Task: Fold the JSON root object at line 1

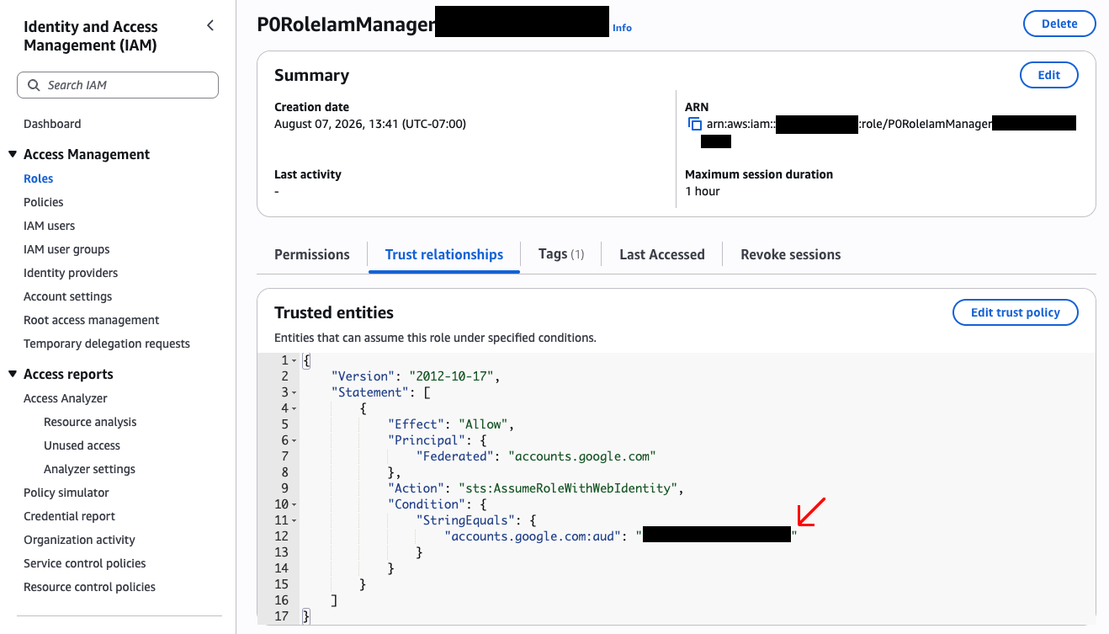Action: click(x=294, y=360)
